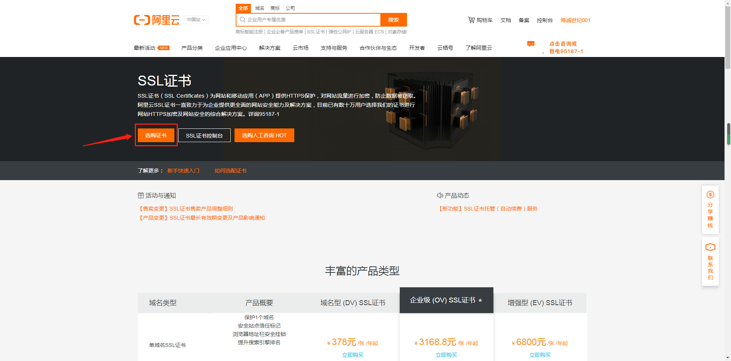
Task: Click the Aliyun logo
Action: click(156, 20)
